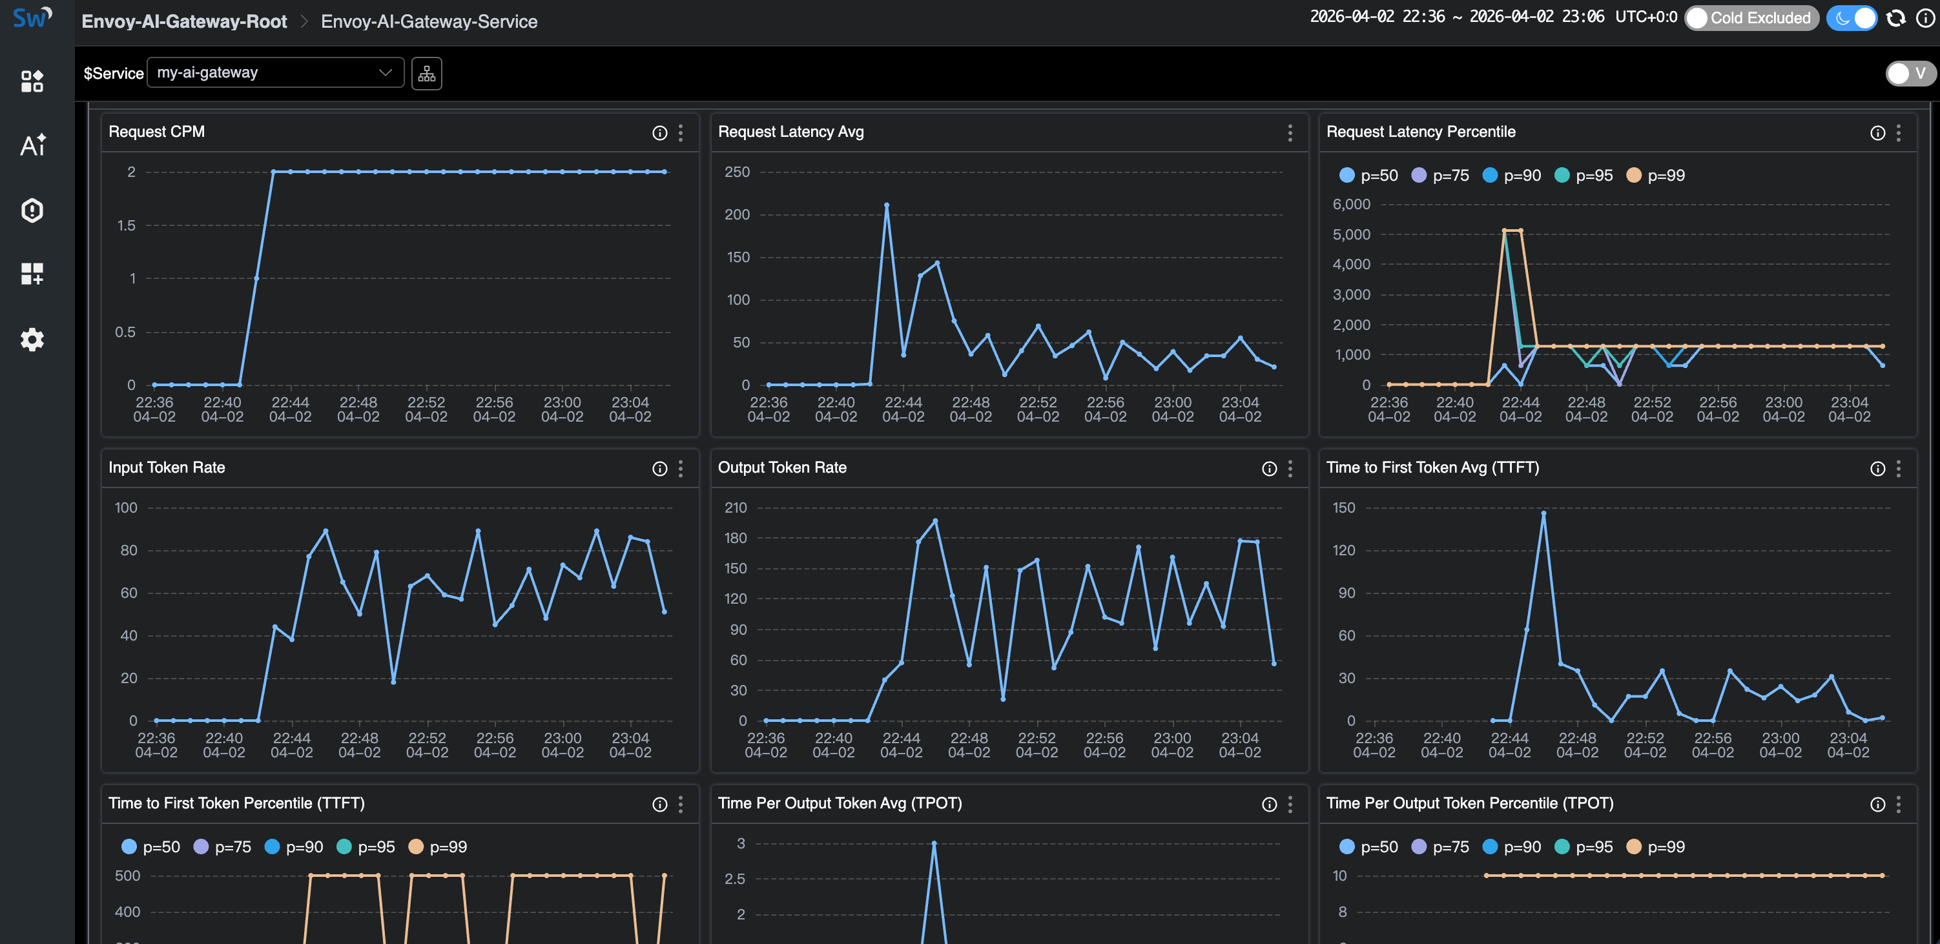1940x944 pixels.
Task: Click the refresh icon in the top bar
Action: pos(1895,17)
